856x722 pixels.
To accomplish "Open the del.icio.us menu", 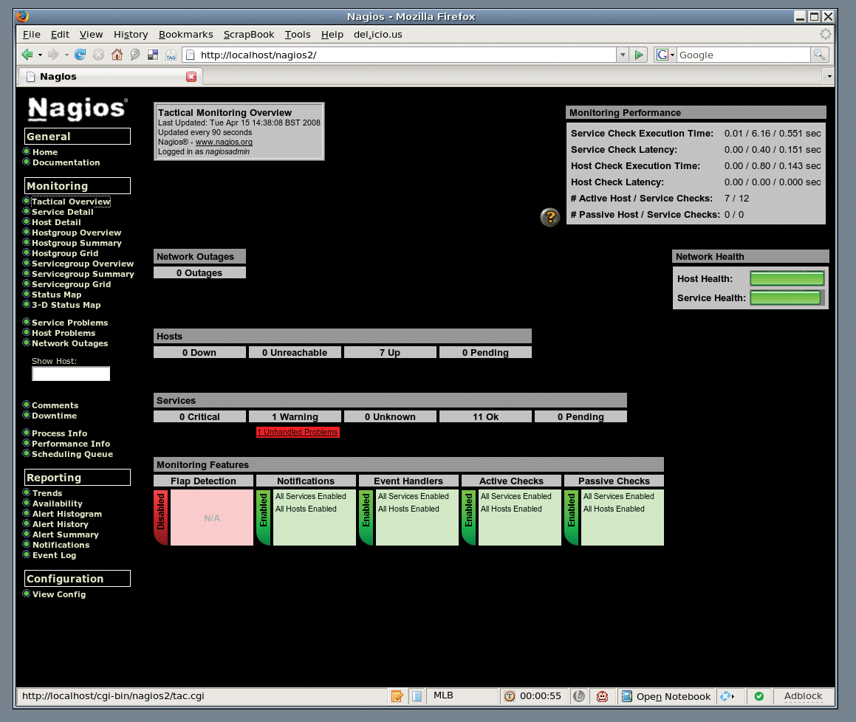I will coord(377,35).
